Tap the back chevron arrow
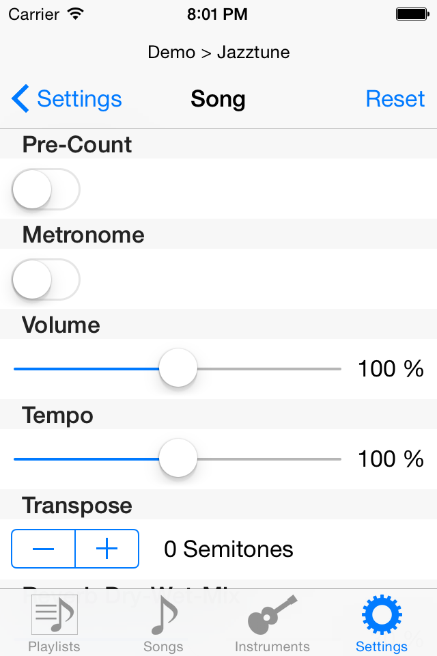Screen dimensions: 437x656 20,98
